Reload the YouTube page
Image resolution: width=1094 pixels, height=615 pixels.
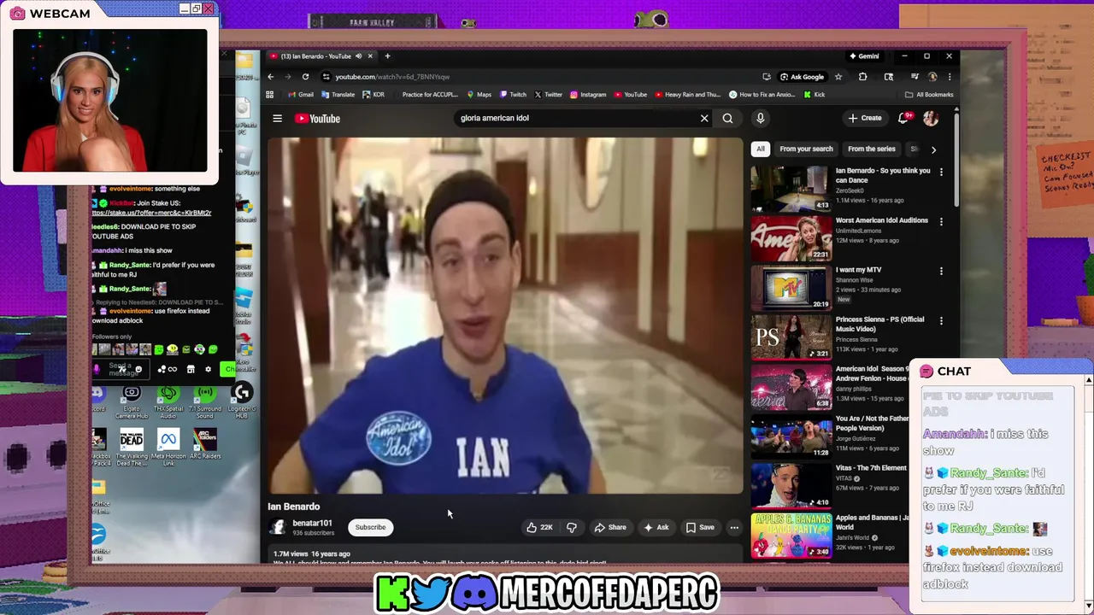point(305,77)
